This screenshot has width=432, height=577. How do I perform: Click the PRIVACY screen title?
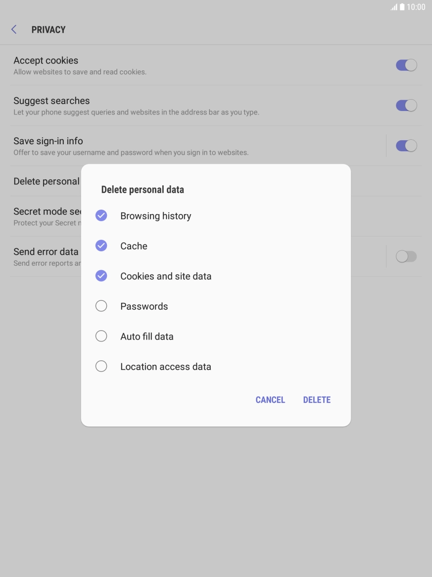[x=48, y=29]
